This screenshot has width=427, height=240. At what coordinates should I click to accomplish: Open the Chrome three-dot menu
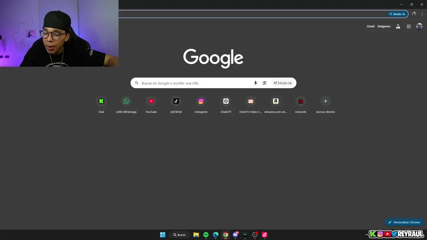click(x=422, y=14)
